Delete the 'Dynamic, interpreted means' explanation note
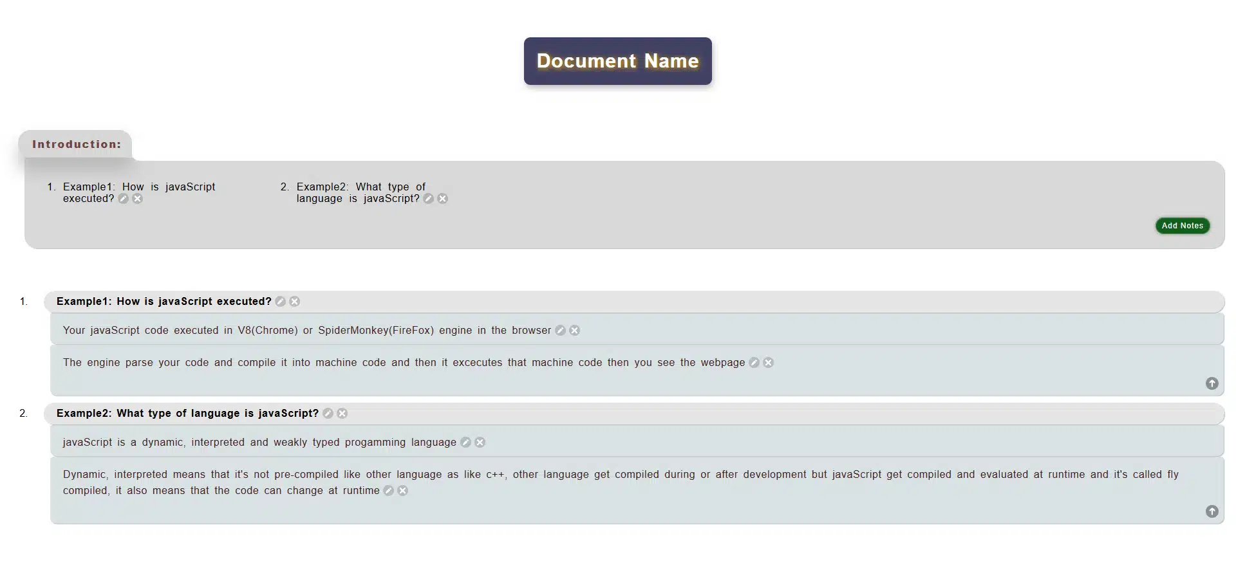The width and height of the screenshot is (1236, 586). [403, 490]
